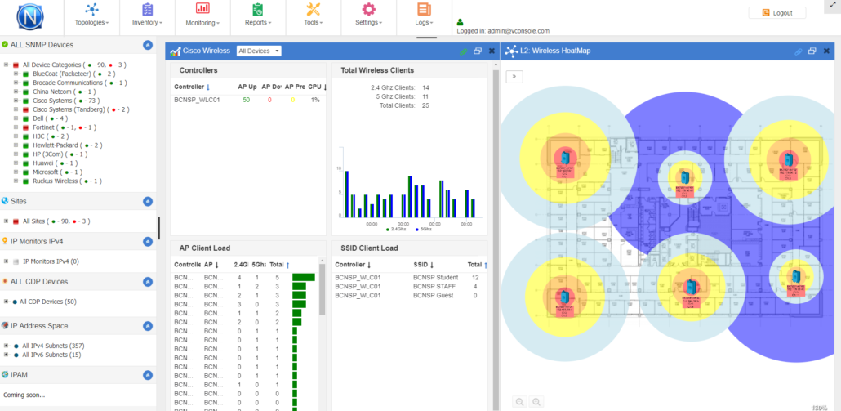Click the BCNSP_WLC01 controller row
This screenshot has width=841, height=411.
[x=250, y=100]
